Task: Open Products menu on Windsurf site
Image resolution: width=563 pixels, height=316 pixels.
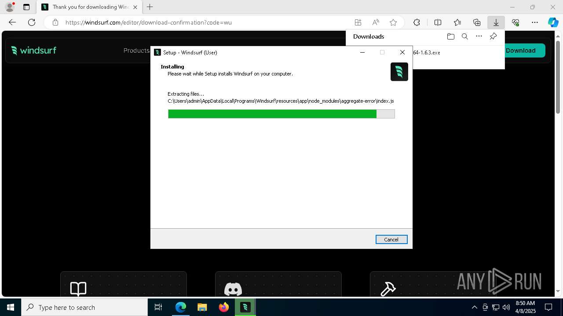Action: tap(136, 50)
